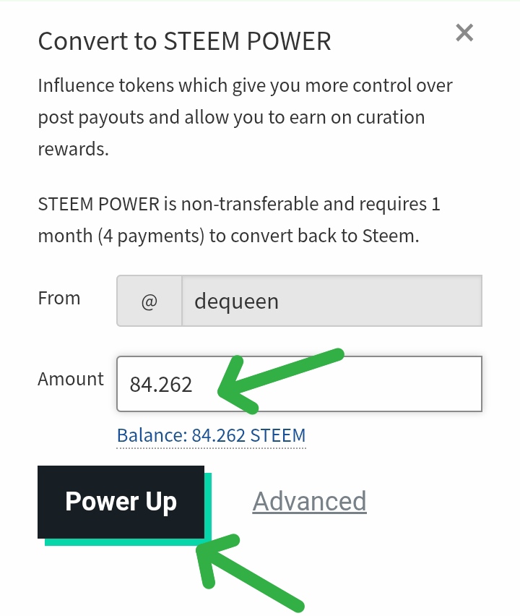The width and height of the screenshot is (520, 616).
Task: Click the Amount label
Action: click(x=71, y=379)
